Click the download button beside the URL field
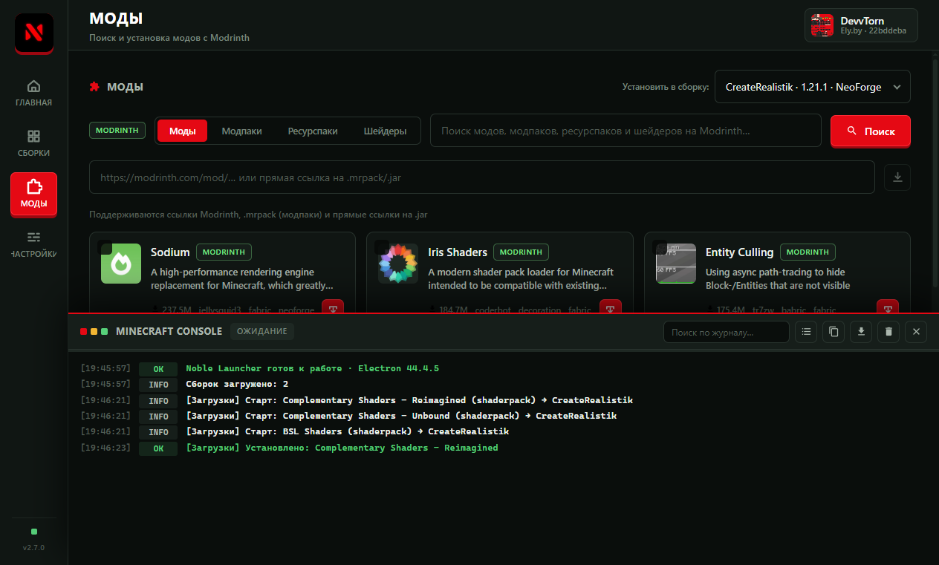Screen dimensions: 939x565 [x=897, y=177]
